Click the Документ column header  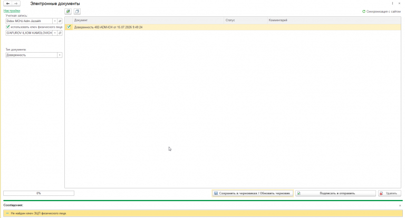[148, 20]
